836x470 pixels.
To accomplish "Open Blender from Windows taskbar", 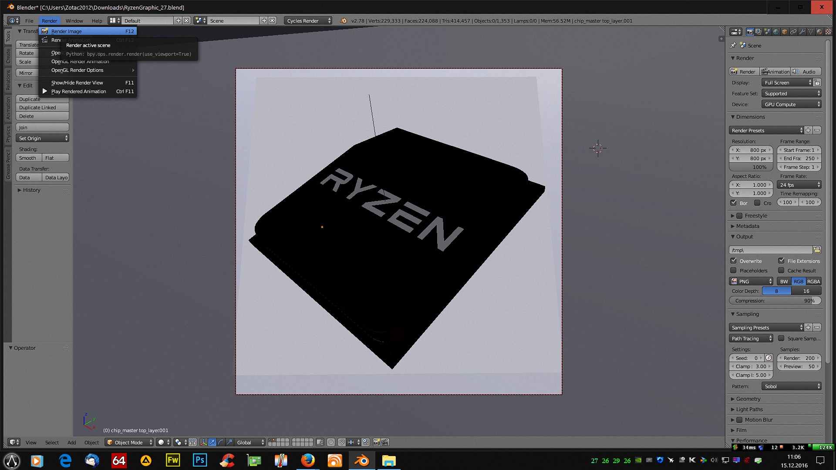I will pos(362,460).
